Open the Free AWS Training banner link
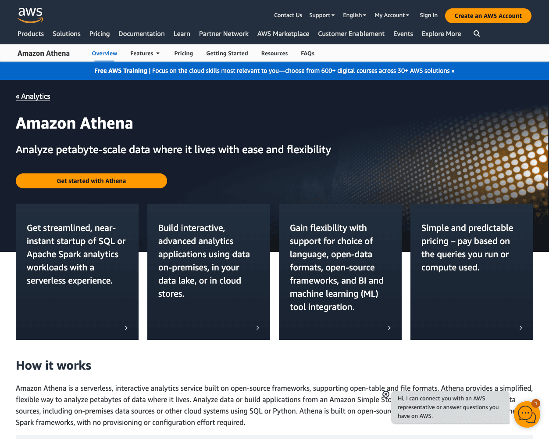Image resolution: width=549 pixels, height=439 pixels. point(274,71)
